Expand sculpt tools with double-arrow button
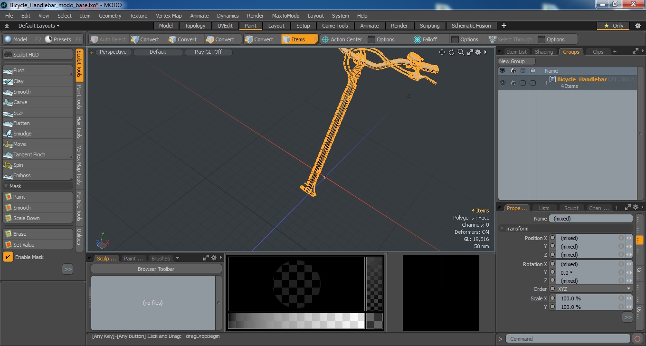The height and width of the screenshot is (346, 646). pyautogui.click(x=67, y=269)
